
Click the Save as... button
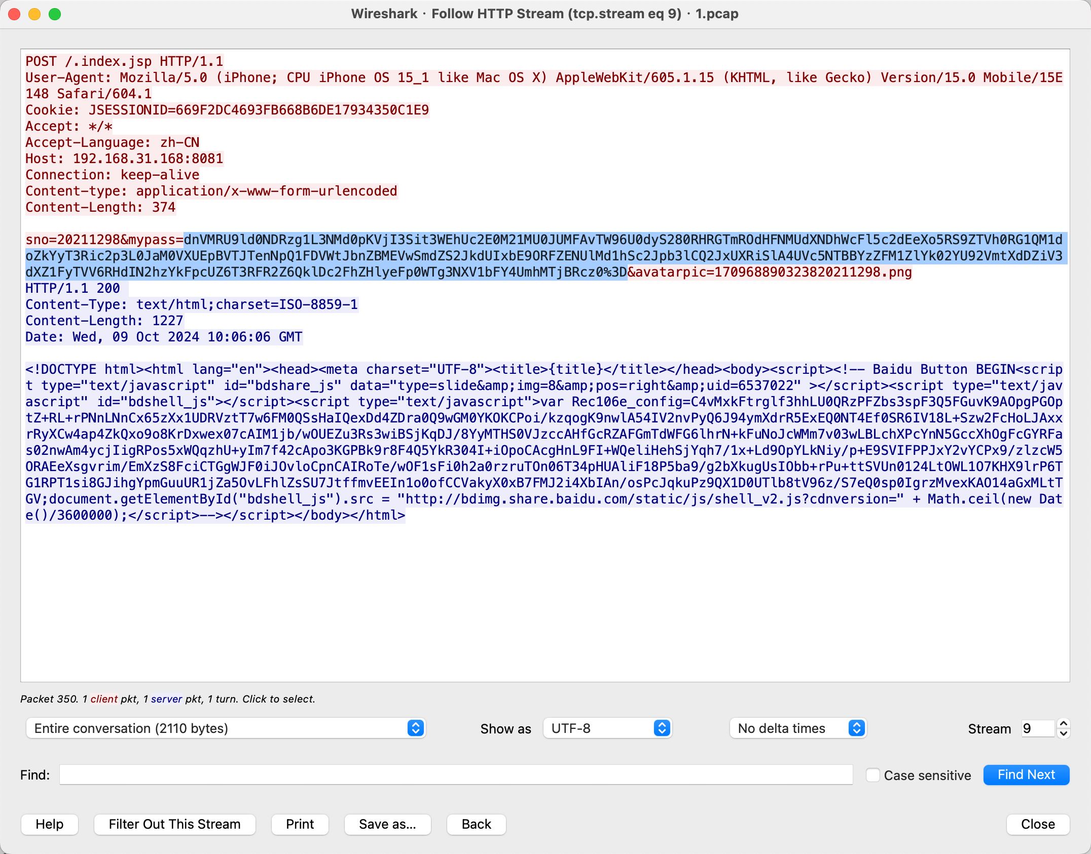[x=387, y=824]
